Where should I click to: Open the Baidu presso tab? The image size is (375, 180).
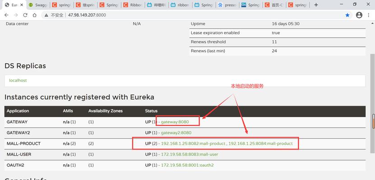(x=227, y=5)
